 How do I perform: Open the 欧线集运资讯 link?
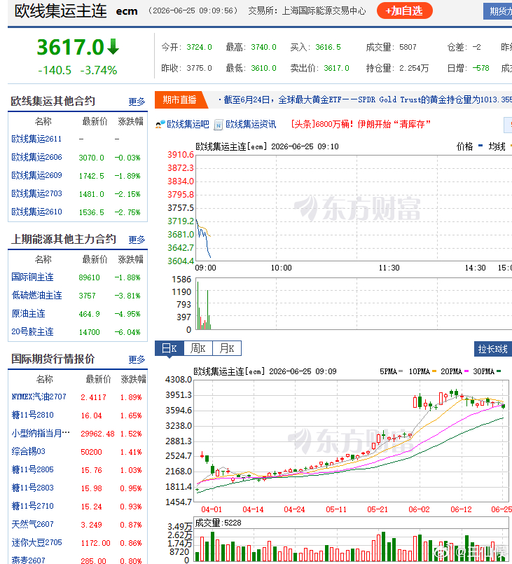pos(251,125)
